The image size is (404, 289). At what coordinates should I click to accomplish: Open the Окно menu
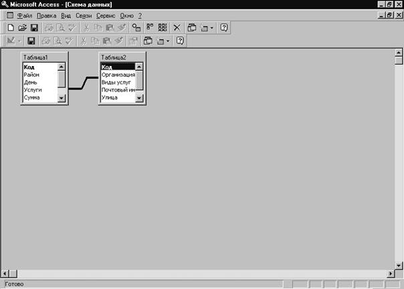point(127,15)
